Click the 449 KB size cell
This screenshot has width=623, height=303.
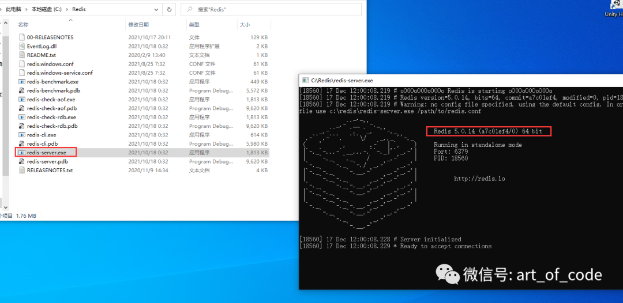259,82
